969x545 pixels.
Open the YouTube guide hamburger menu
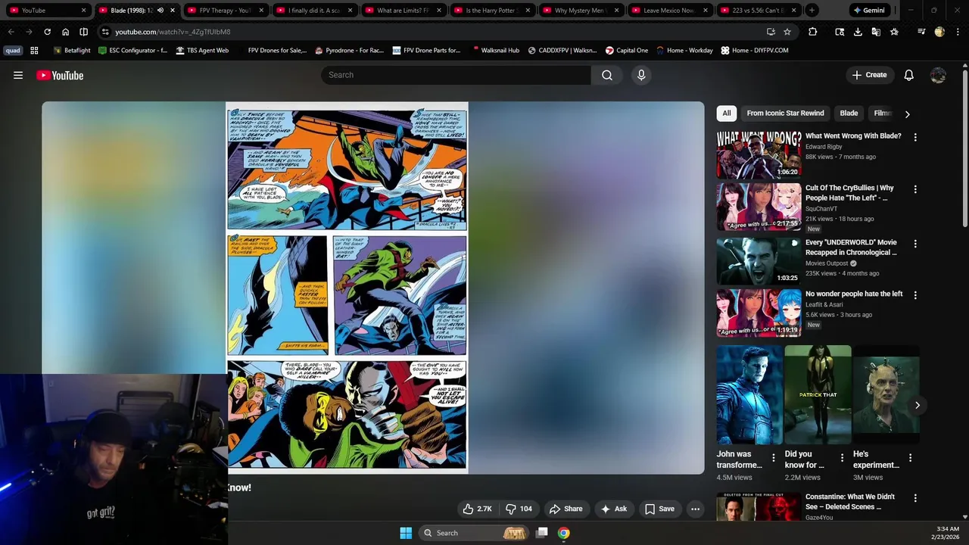tap(18, 75)
